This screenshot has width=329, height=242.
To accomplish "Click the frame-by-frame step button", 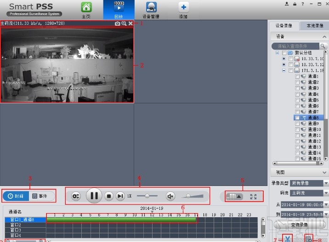I will point(120,196).
